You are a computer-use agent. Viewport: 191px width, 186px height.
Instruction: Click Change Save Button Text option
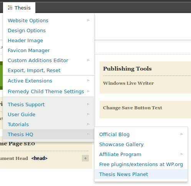pos(133,108)
